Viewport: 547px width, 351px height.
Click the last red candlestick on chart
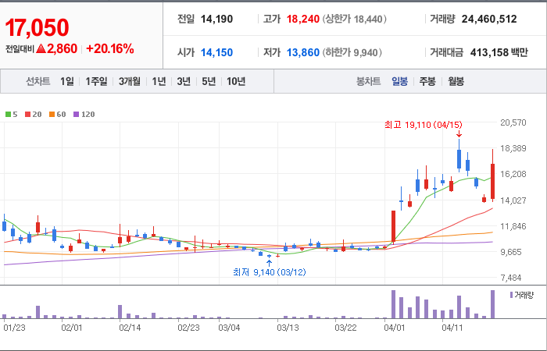point(492,181)
